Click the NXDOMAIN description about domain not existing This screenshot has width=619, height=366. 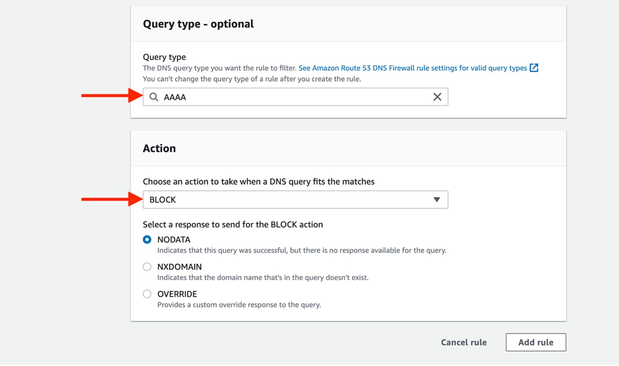click(x=263, y=278)
